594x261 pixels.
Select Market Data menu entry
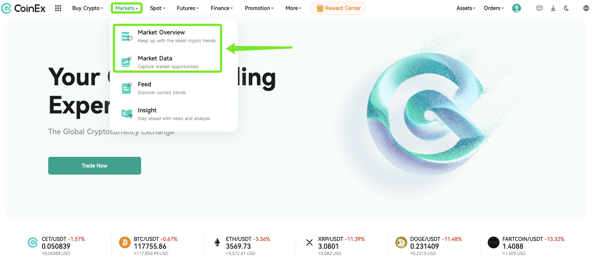[168, 62]
